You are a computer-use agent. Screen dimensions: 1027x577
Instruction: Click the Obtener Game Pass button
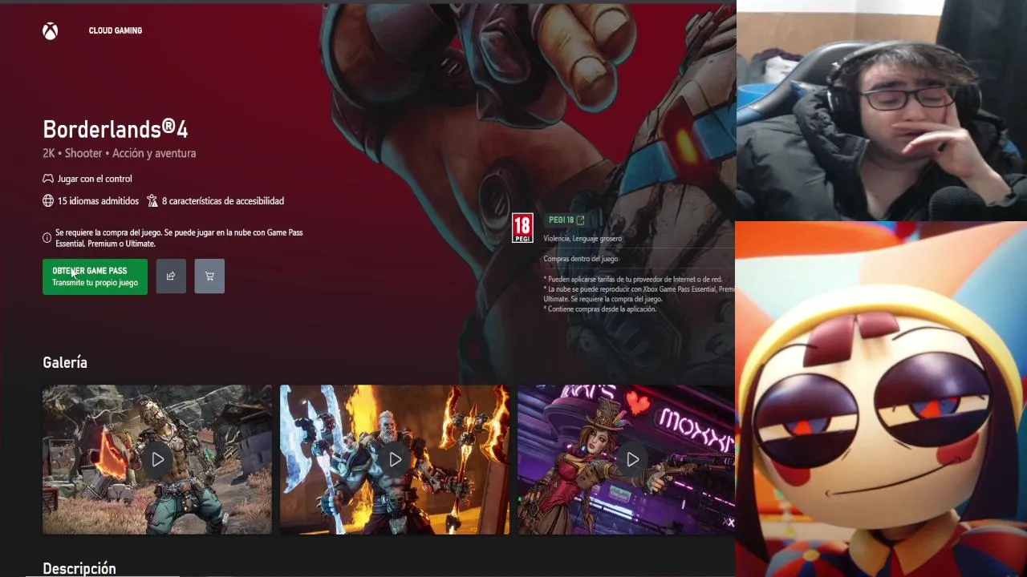pyautogui.click(x=95, y=276)
